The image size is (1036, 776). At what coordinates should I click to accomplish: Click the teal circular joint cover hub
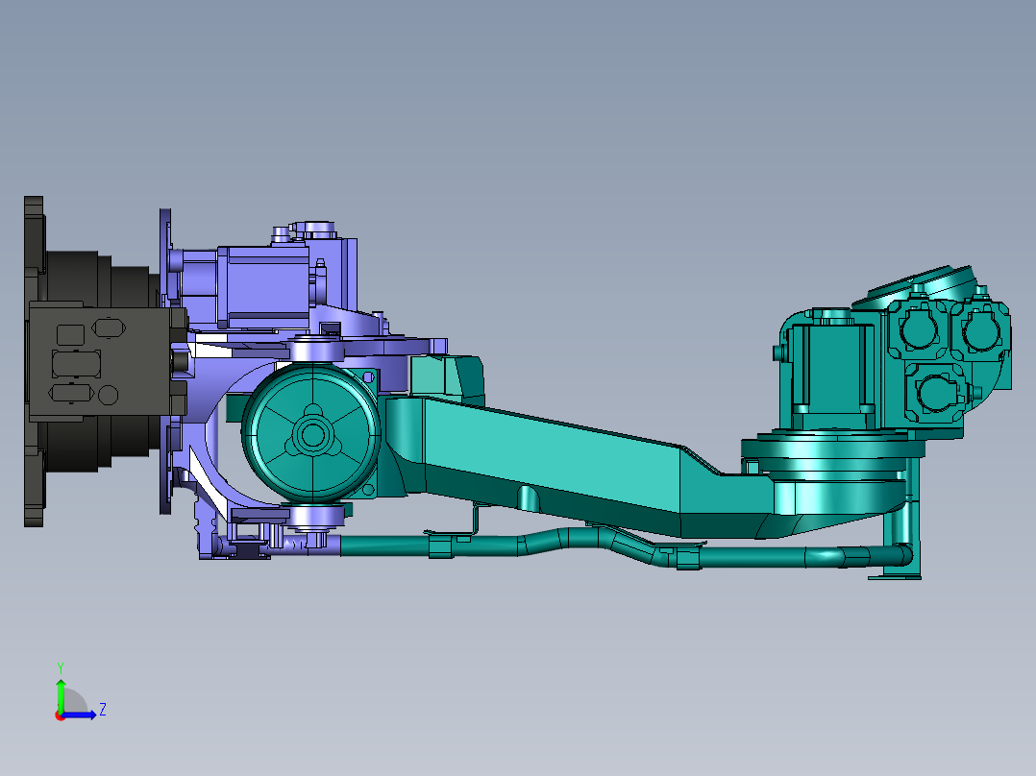coord(310,434)
